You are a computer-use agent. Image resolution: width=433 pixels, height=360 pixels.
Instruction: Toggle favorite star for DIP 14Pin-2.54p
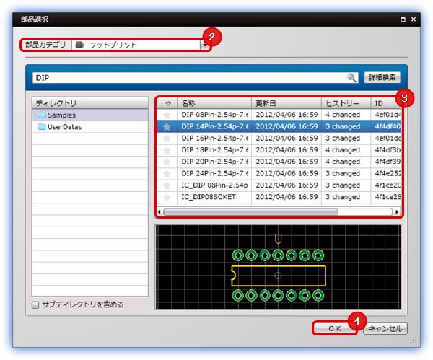pos(167,126)
